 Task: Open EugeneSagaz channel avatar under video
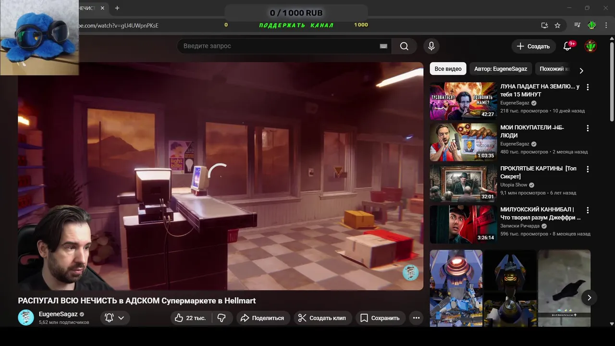pos(26,318)
